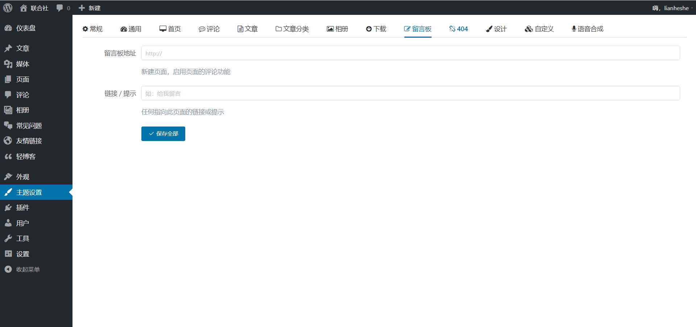This screenshot has height=327, width=696.
Task: Click the home icon beside 联合社
Action: [24, 8]
